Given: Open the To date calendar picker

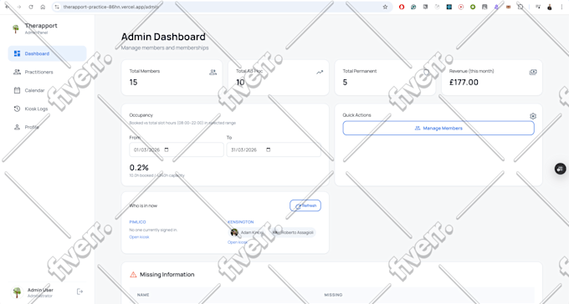Looking at the screenshot, I should [x=268, y=149].
